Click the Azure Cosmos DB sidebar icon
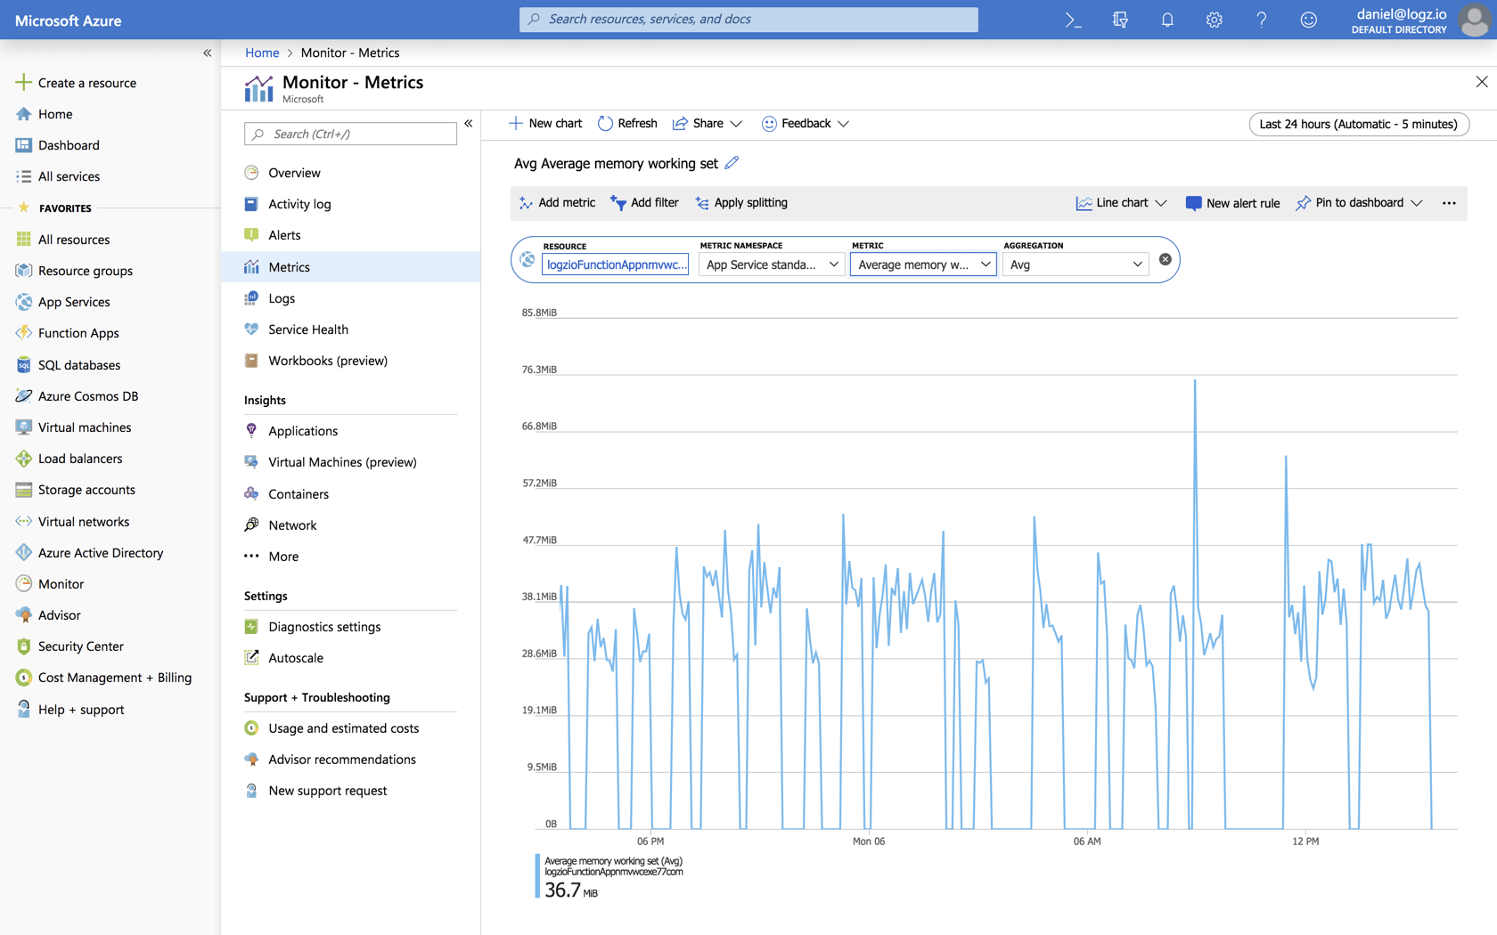The height and width of the screenshot is (935, 1497). click(24, 396)
